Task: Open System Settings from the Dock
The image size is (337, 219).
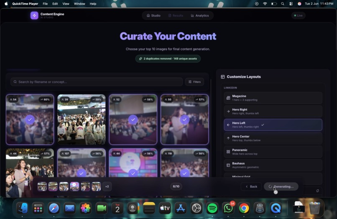Action: tap(196, 208)
